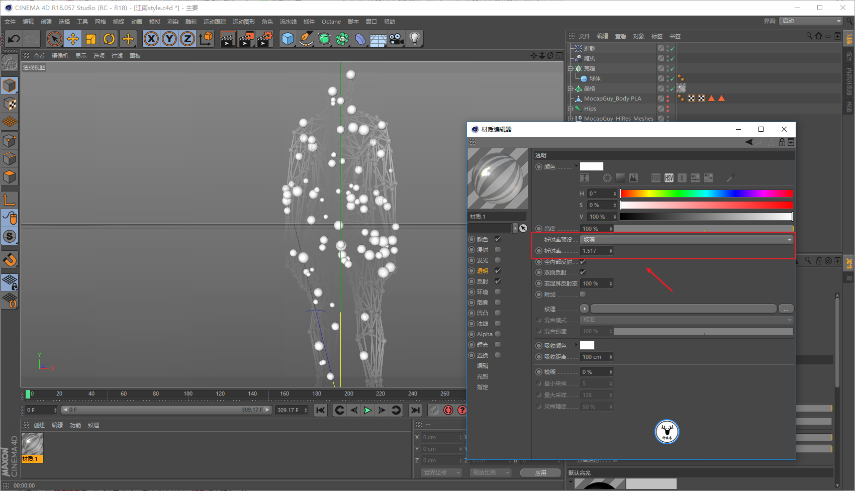Click the texture browse ... button

[786, 309]
